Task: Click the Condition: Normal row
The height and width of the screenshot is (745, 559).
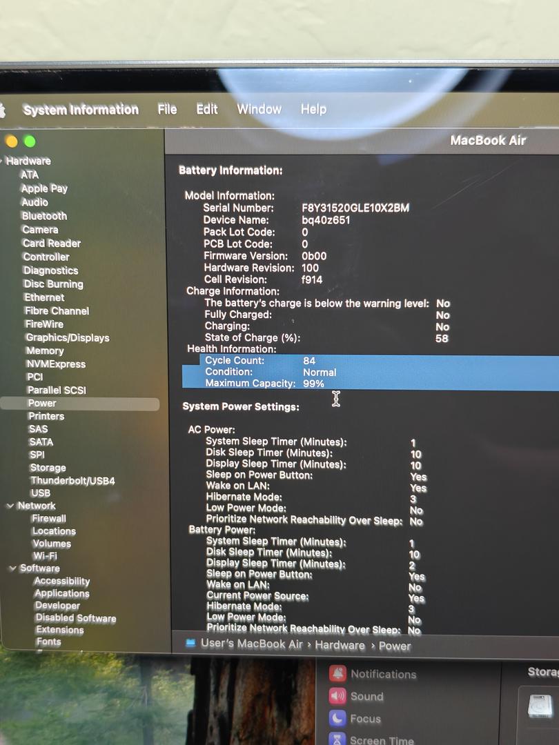Action: coord(371,372)
